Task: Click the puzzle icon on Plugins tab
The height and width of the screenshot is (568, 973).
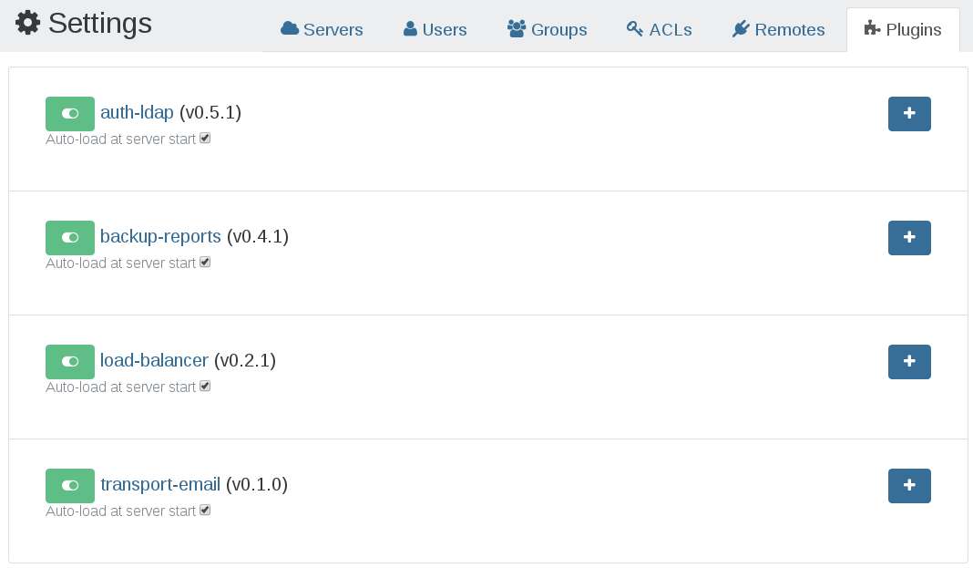Action: click(873, 28)
